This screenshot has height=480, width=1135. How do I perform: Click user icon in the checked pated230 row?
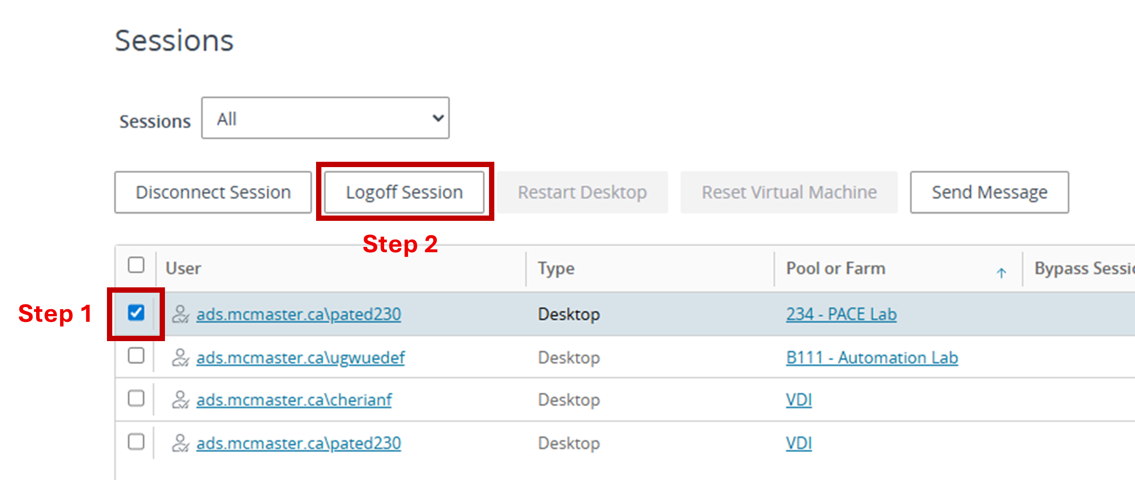[x=180, y=314]
